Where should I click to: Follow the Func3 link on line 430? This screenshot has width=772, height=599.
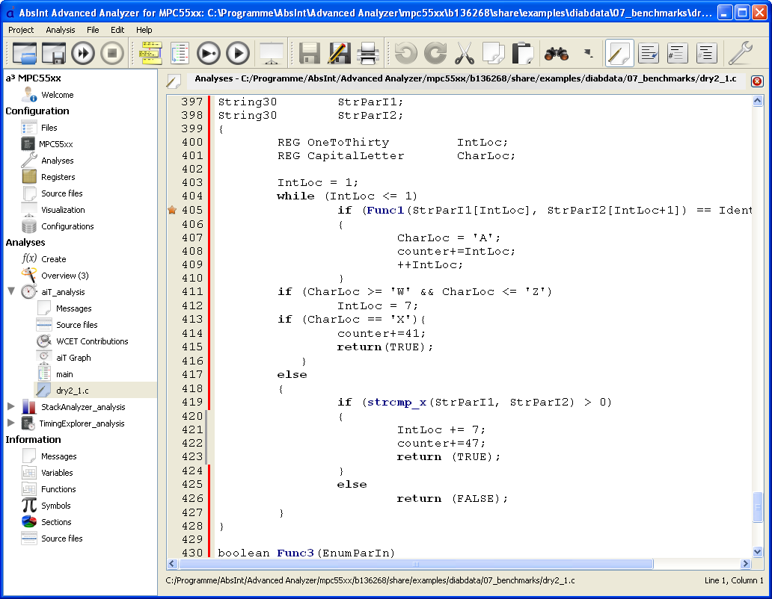tap(295, 553)
